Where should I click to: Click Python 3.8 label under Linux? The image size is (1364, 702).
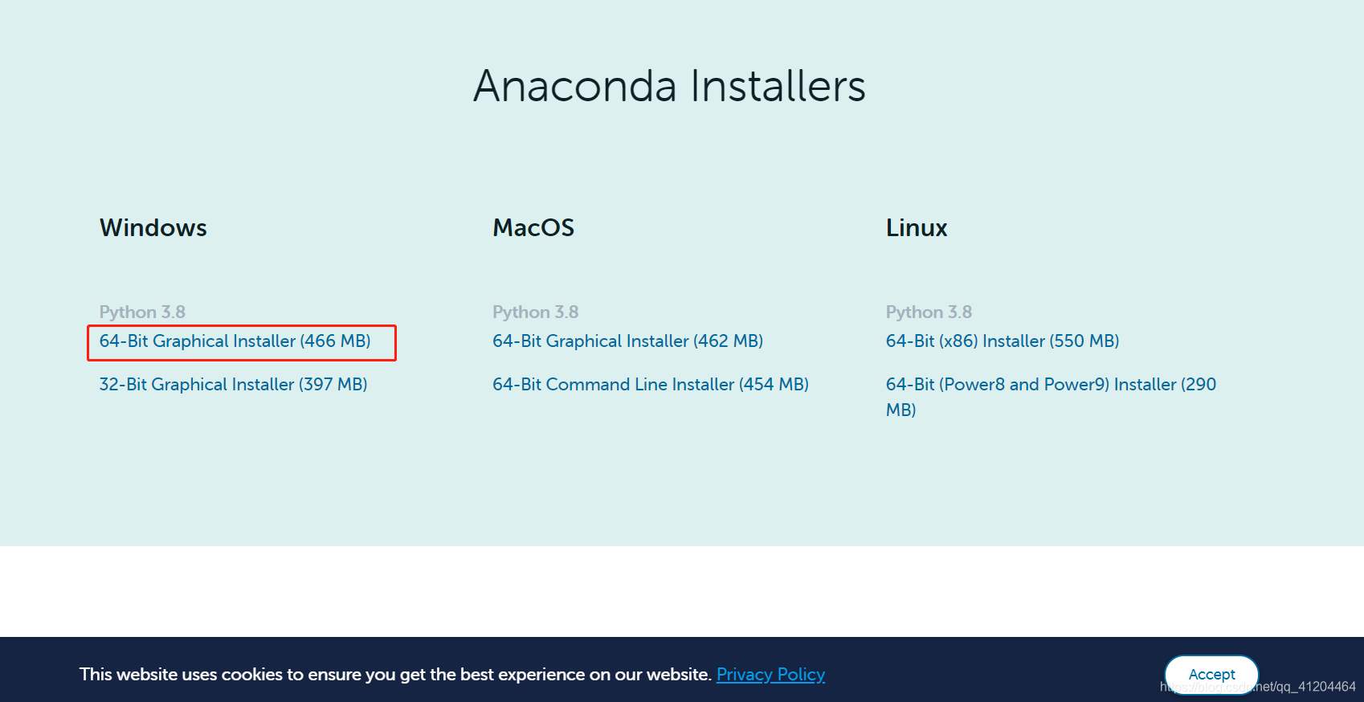pyautogui.click(x=929, y=312)
